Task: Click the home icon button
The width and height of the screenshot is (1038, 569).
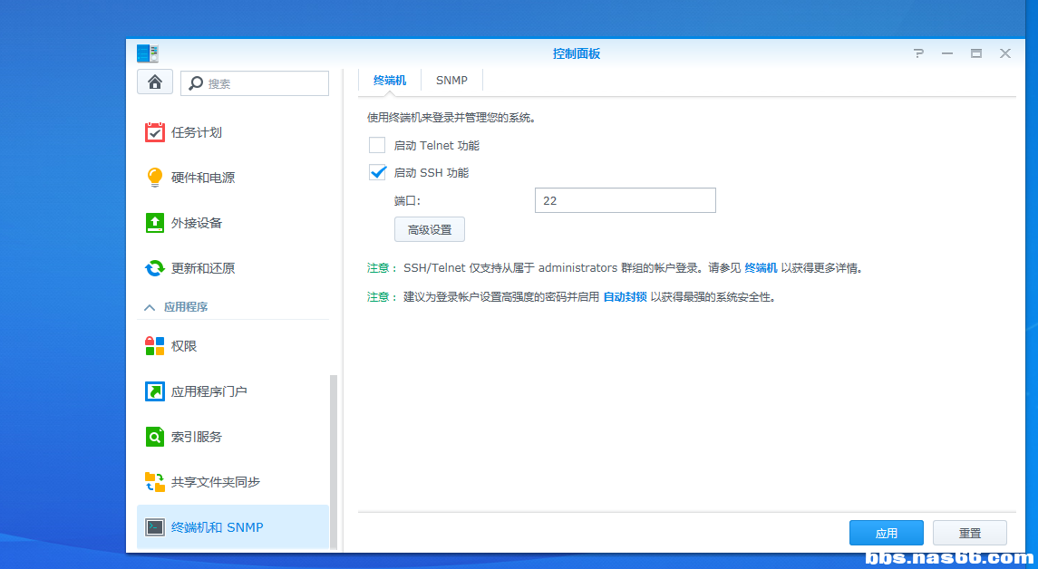Action: tap(155, 82)
